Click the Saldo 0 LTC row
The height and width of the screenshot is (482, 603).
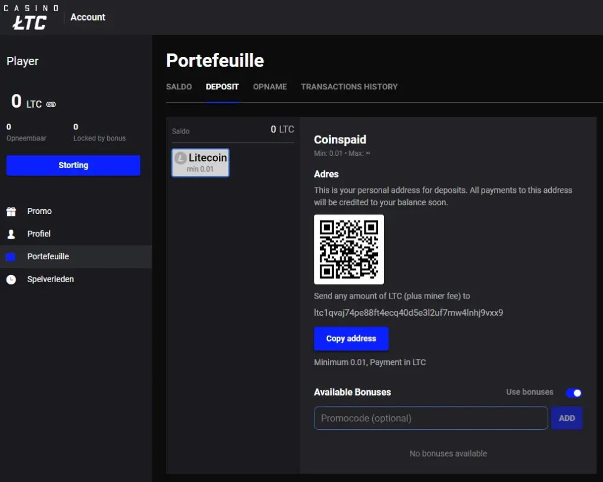(x=233, y=130)
